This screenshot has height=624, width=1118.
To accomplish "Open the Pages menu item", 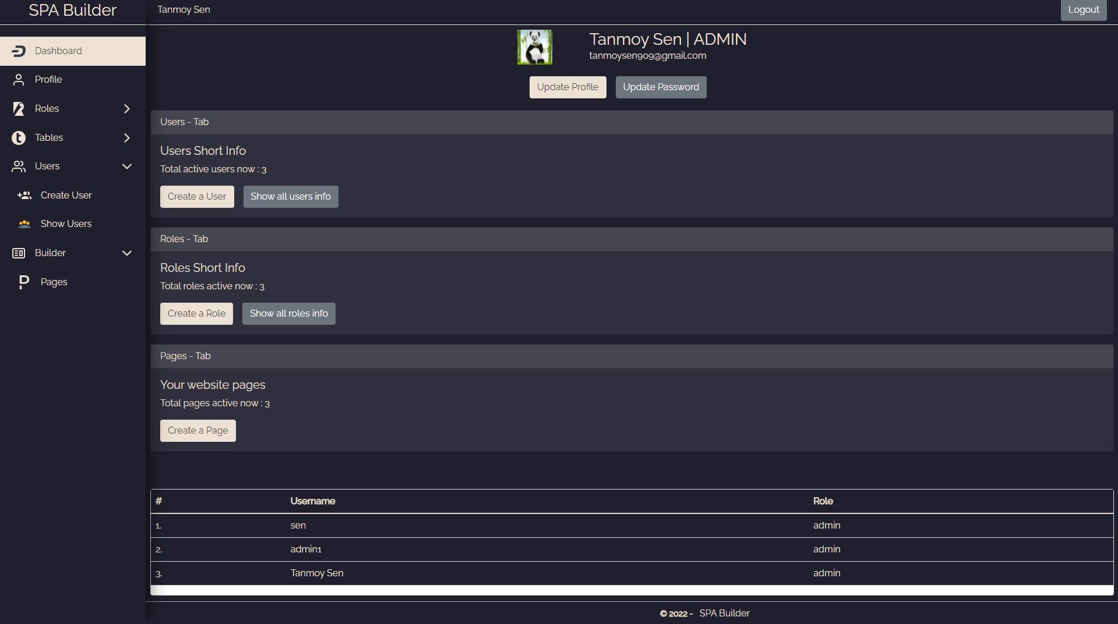I will [x=54, y=282].
